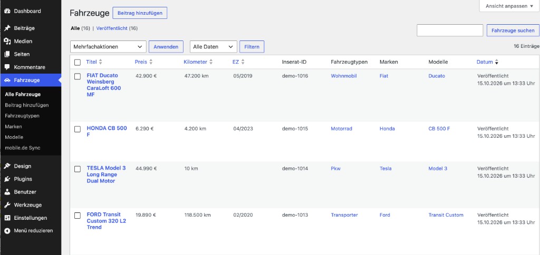Click the Honda brand link

click(387, 129)
